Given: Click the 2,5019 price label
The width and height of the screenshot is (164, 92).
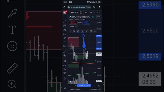Looking at the screenshot, I should click(x=99, y=49).
